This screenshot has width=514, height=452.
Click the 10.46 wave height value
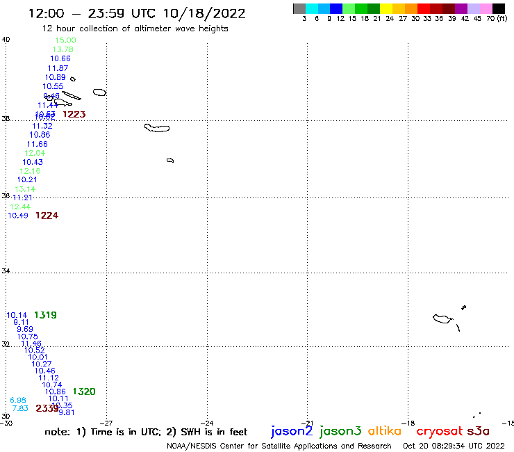pyautogui.click(x=45, y=371)
